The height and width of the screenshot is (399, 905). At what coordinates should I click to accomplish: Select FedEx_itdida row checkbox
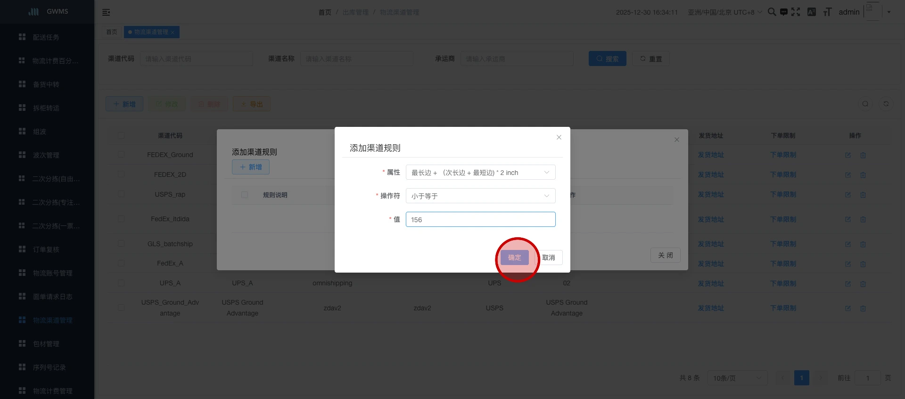121,219
